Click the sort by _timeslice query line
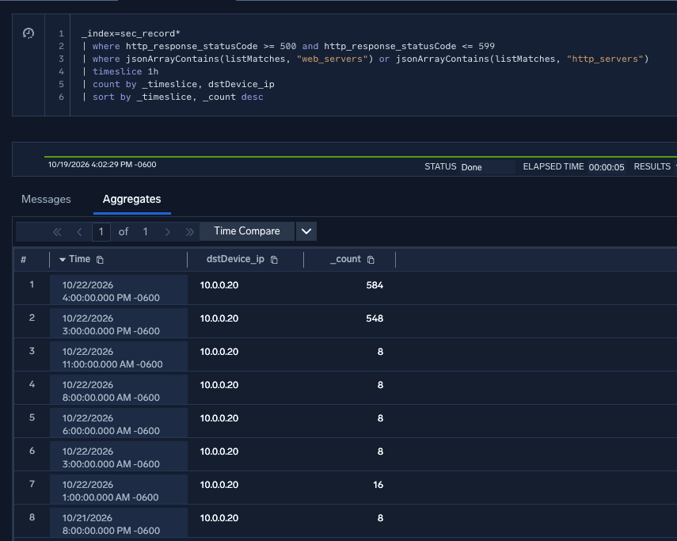This screenshot has width=677, height=541. coord(173,97)
